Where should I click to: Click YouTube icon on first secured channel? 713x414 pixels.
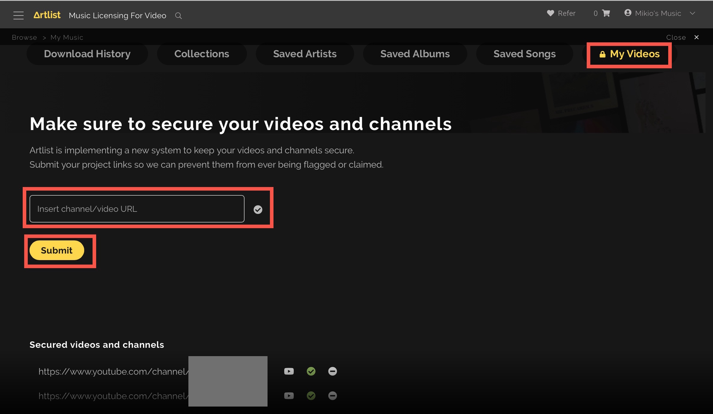(x=289, y=371)
